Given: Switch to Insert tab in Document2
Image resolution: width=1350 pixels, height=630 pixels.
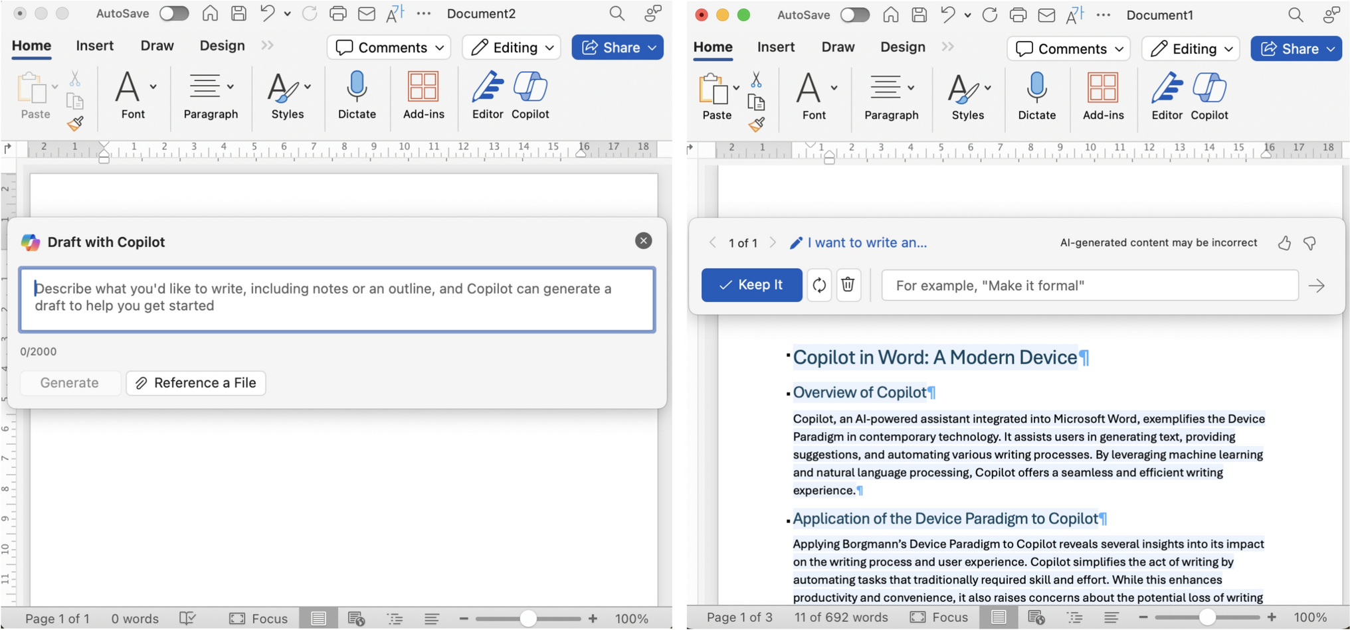Looking at the screenshot, I should click(x=94, y=45).
